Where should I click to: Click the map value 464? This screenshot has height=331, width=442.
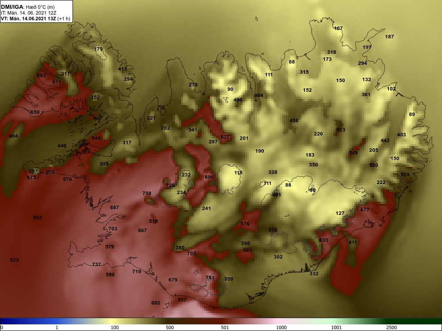point(259,95)
